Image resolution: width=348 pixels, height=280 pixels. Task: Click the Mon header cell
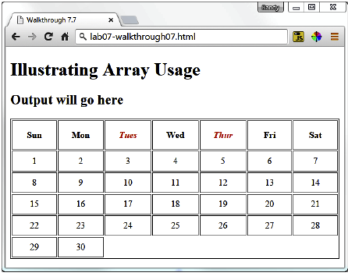(81, 135)
